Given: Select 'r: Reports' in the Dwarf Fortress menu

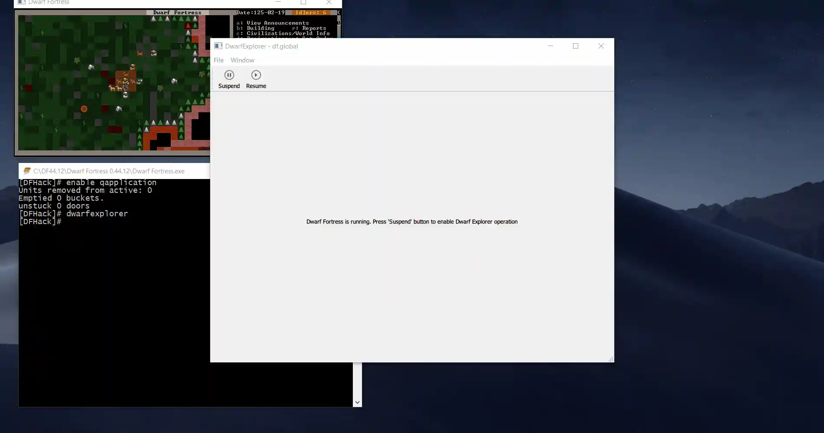Looking at the screenshot, I should [x=309, y=28].
